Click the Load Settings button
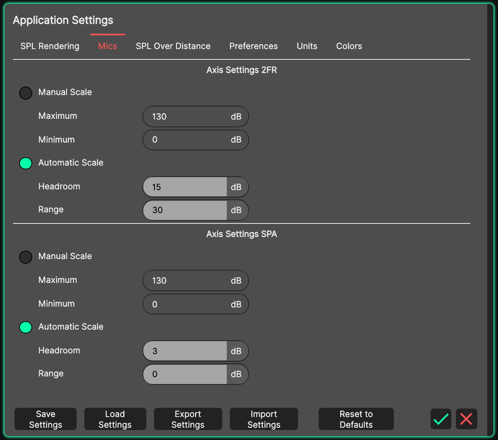This screenshot has width=498, height=440. 115,419
